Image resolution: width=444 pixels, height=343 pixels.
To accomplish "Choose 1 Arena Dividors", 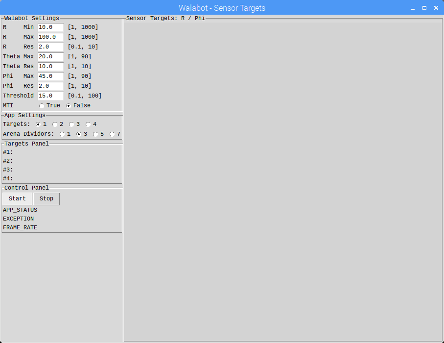I will click(62, 134).
